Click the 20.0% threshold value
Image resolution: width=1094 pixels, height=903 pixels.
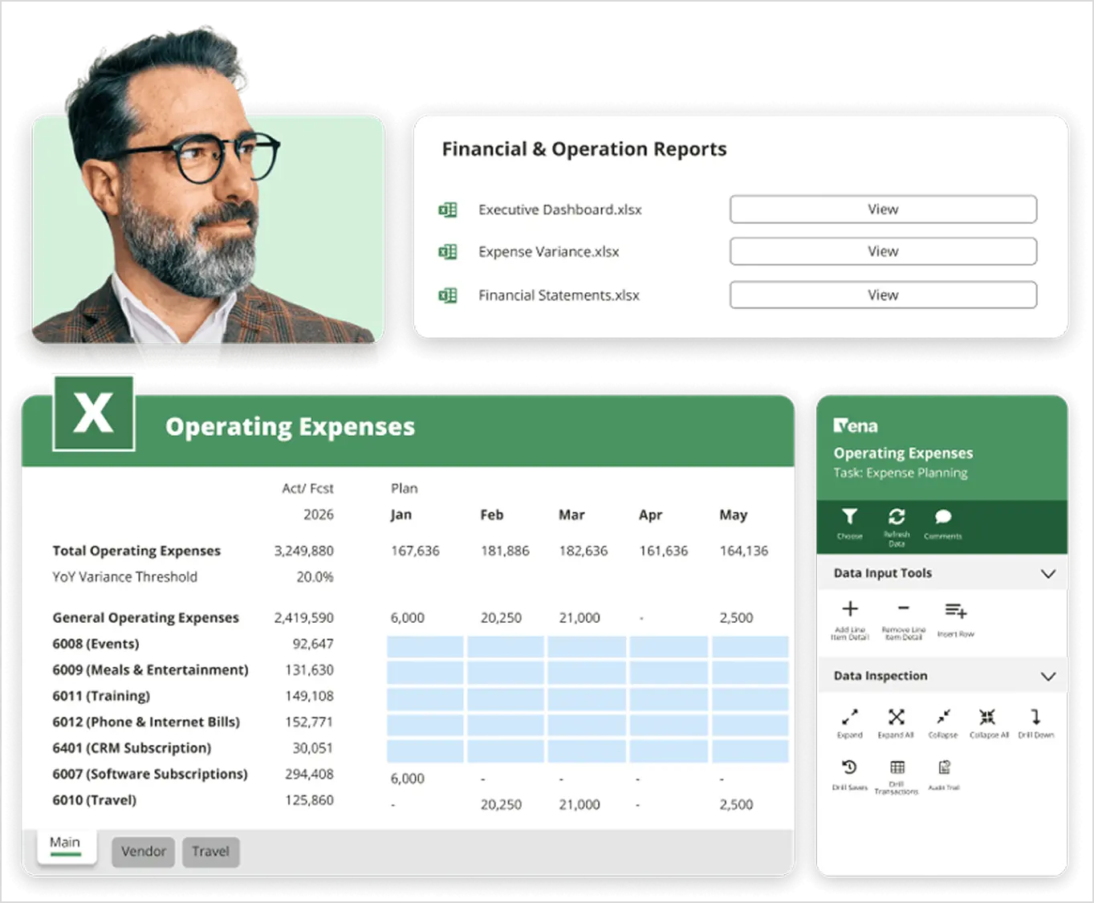[315, 577]
